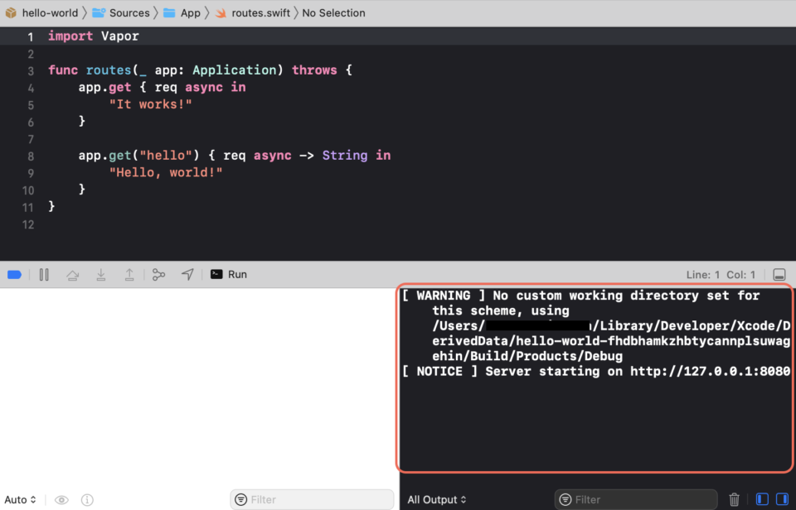The image size is (796, 510).
Task: Open the Auto variables scope dropdown
Action: tap(18, 499)
